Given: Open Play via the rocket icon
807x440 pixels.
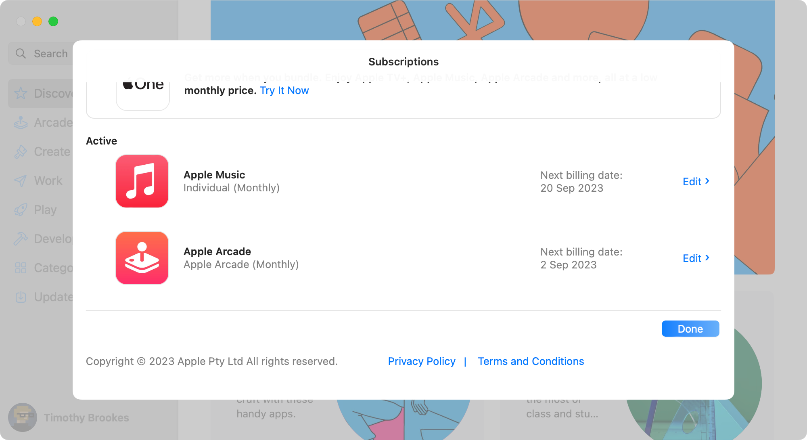Looking at the screenshot, I should [21, 210].
